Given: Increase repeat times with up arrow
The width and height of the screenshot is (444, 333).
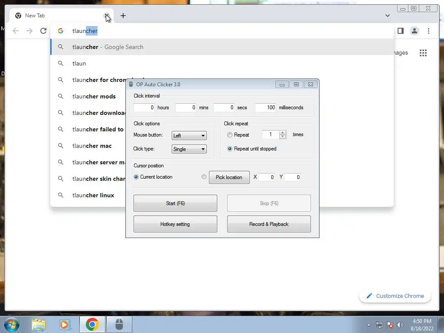Looking at the screenshot, I should click(x=282, y=133).
